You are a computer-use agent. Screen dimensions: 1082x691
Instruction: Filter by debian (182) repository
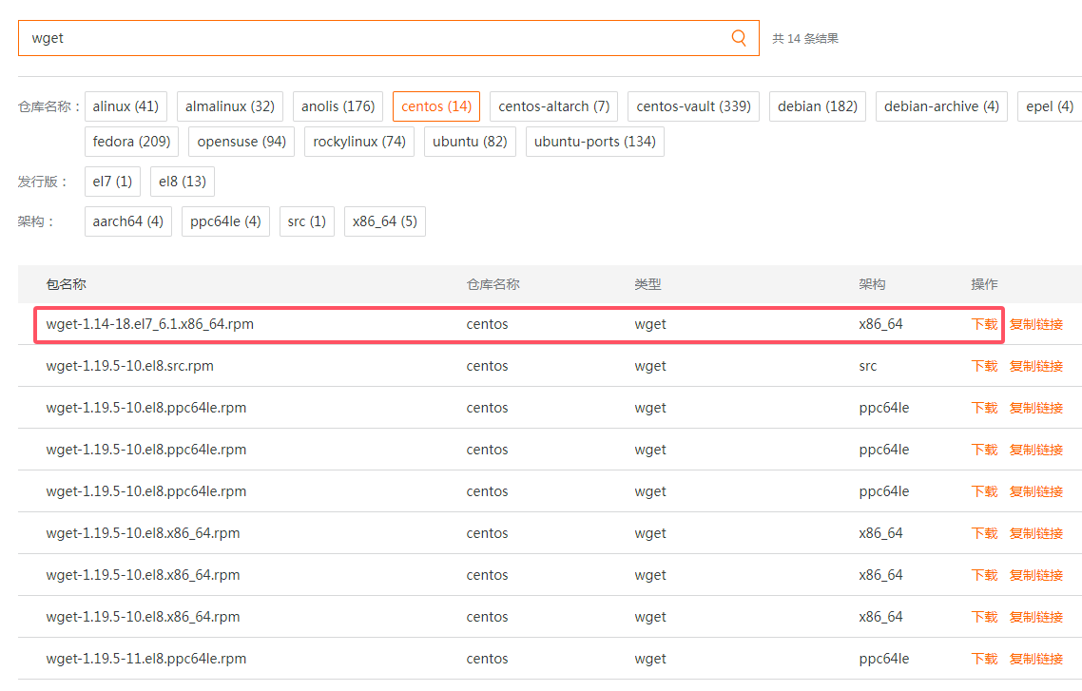(818, 106)
